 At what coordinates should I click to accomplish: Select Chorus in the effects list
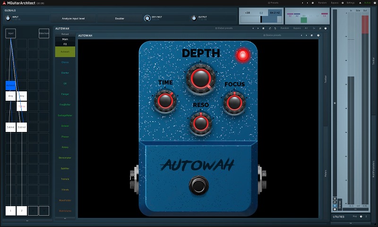(x=65, y=62)
